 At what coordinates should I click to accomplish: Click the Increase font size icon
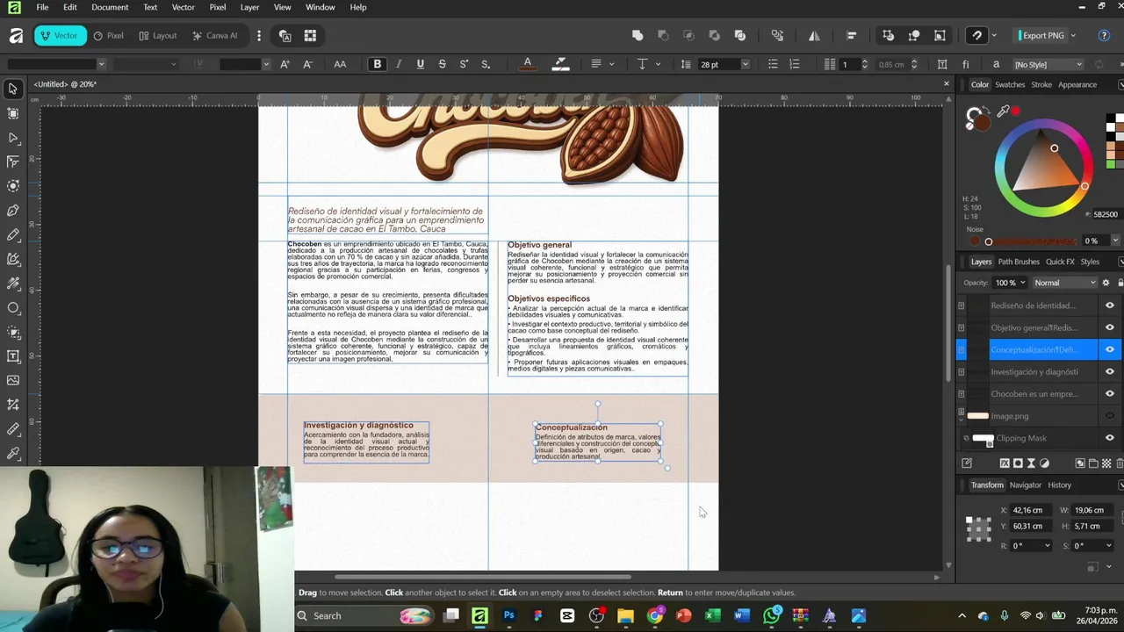click(x=285, y=64)
